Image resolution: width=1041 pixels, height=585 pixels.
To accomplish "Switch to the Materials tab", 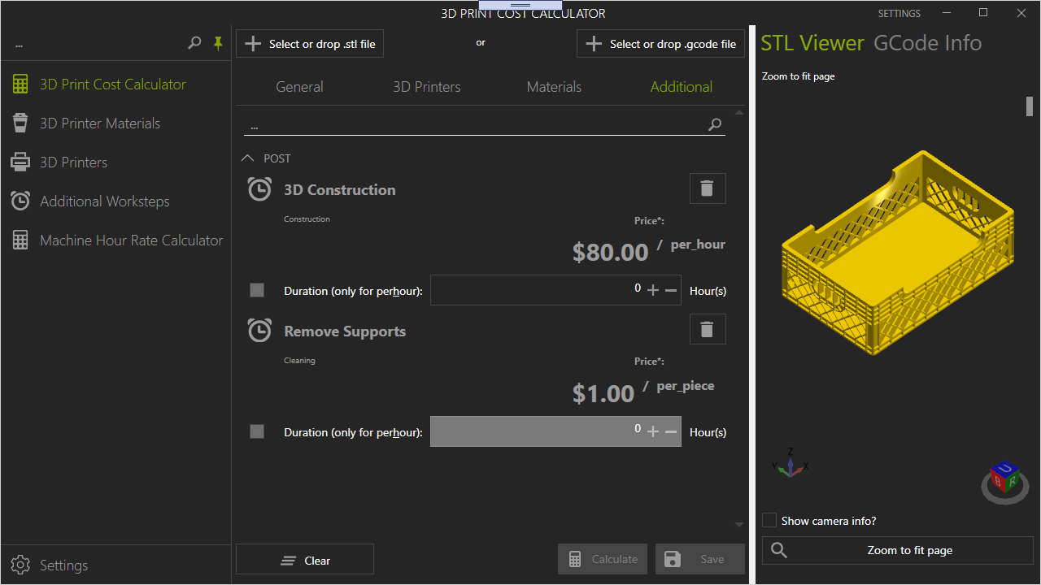I will 554,87.
